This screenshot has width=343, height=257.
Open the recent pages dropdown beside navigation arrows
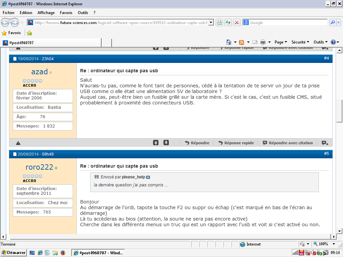pos(22,23)
